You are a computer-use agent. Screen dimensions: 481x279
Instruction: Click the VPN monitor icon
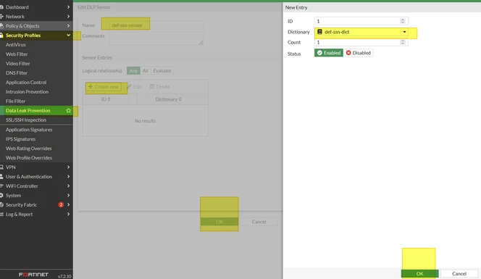(1, 167)
